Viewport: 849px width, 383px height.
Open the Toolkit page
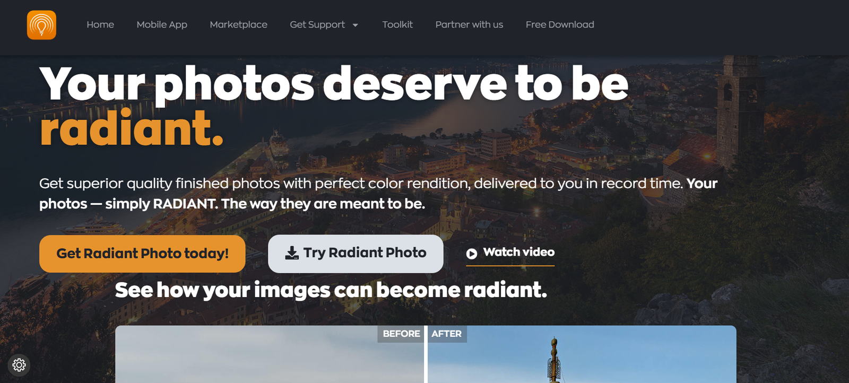pos(397,24)
